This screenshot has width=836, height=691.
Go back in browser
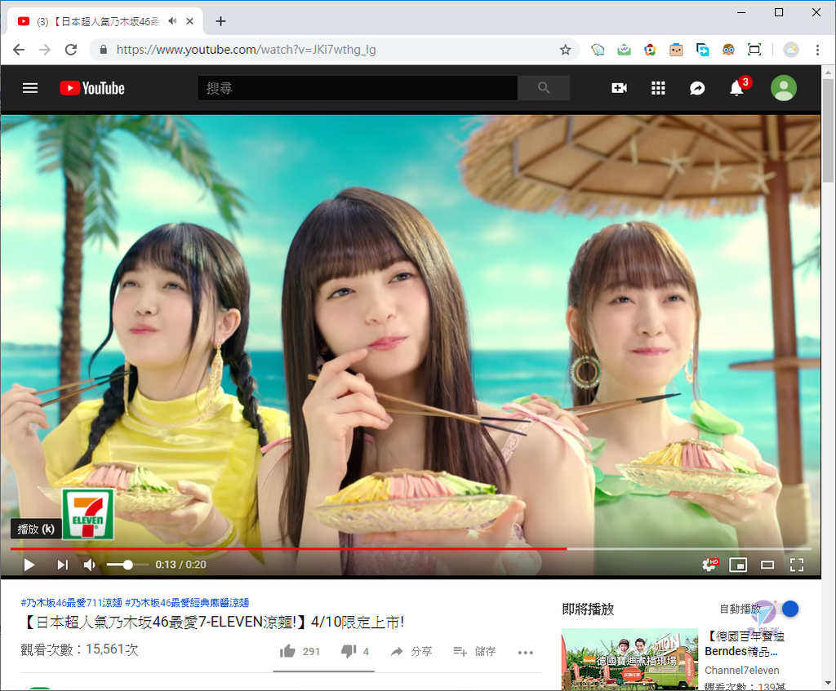pos(19,50)
